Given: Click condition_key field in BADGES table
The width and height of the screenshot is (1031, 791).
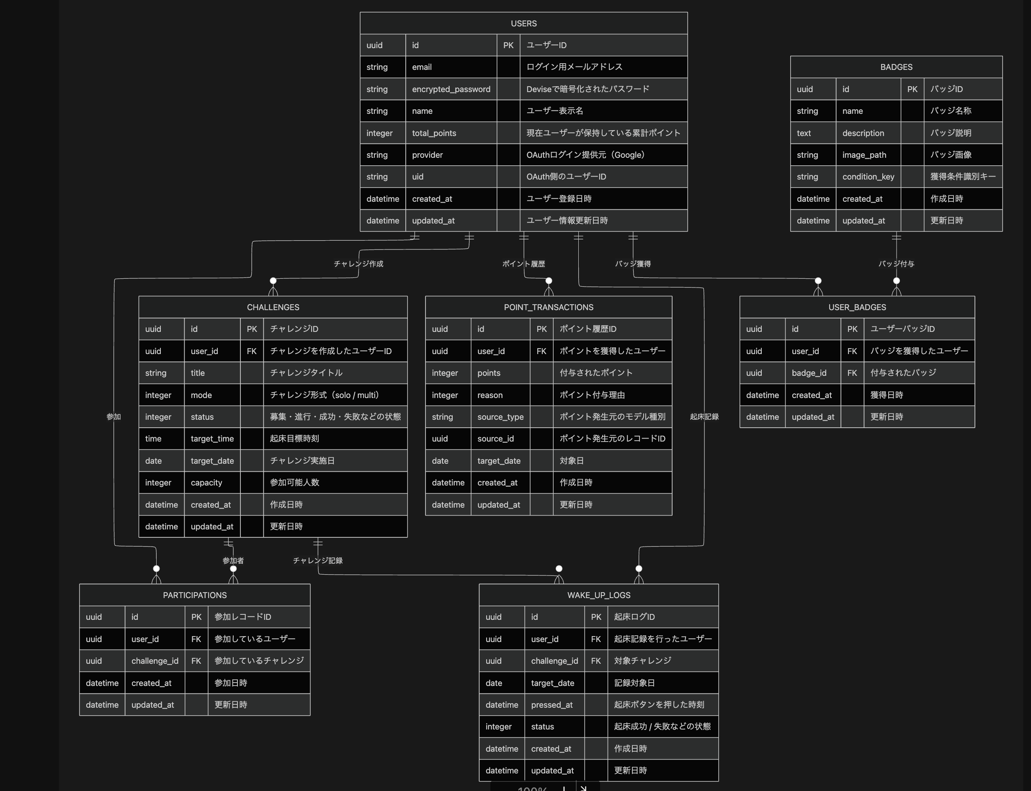Looking at the screenshot, I should [x=868, y=177].
